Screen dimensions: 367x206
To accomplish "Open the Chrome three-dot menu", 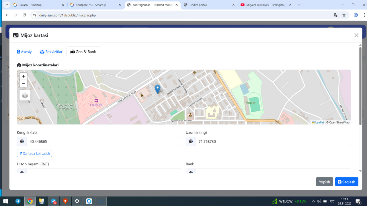I will (364, 15).
